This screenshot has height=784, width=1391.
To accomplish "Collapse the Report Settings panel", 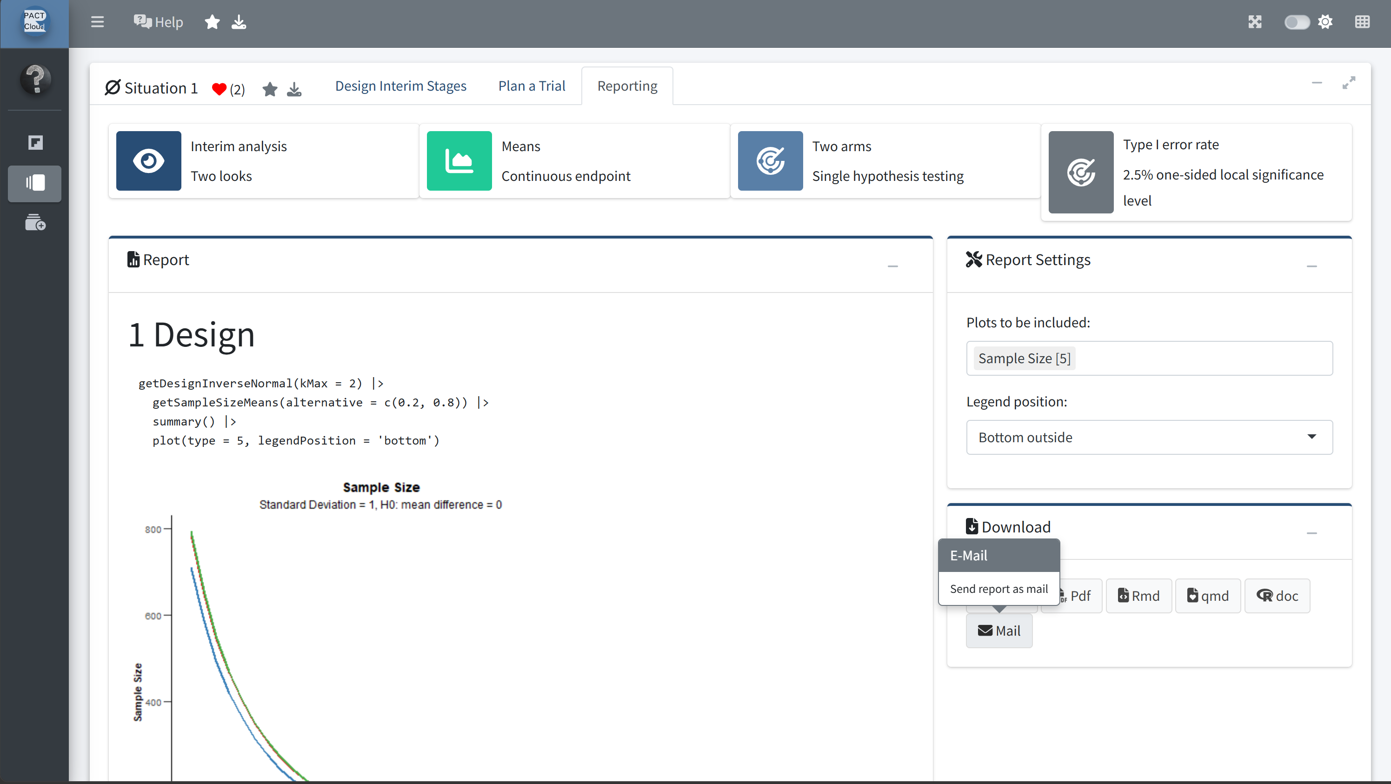I will coord(1311,266).
